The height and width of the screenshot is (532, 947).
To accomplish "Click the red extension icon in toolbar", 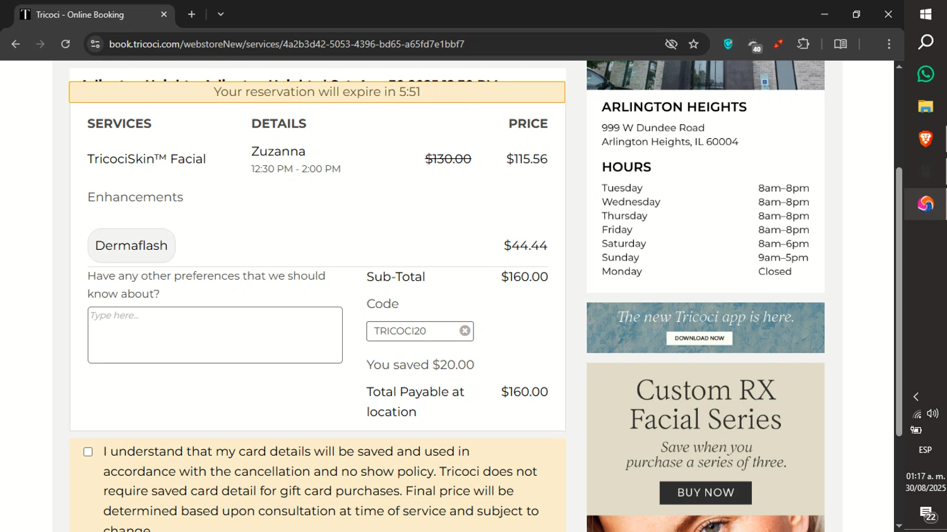I will (778, 44).
